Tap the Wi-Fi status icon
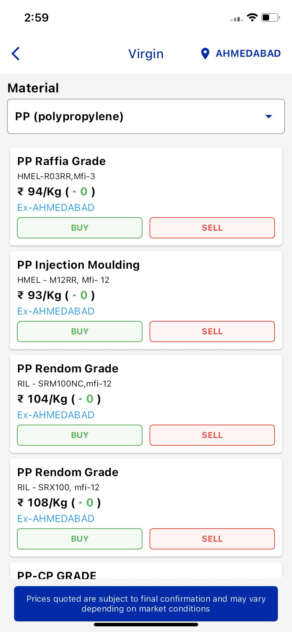 (252, 18)
